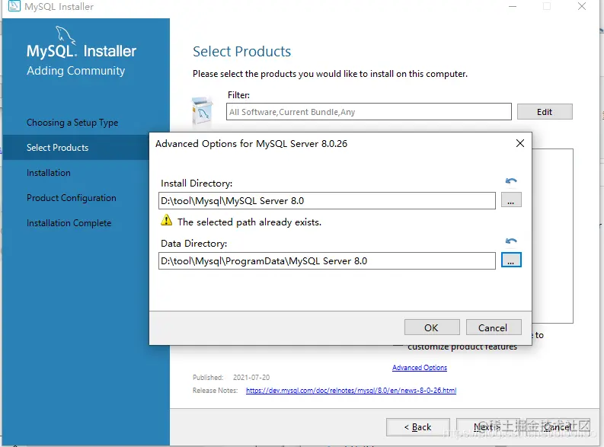Go to Product Configuration step
This screenshot has height=447, width=604.
click(72, 198)
